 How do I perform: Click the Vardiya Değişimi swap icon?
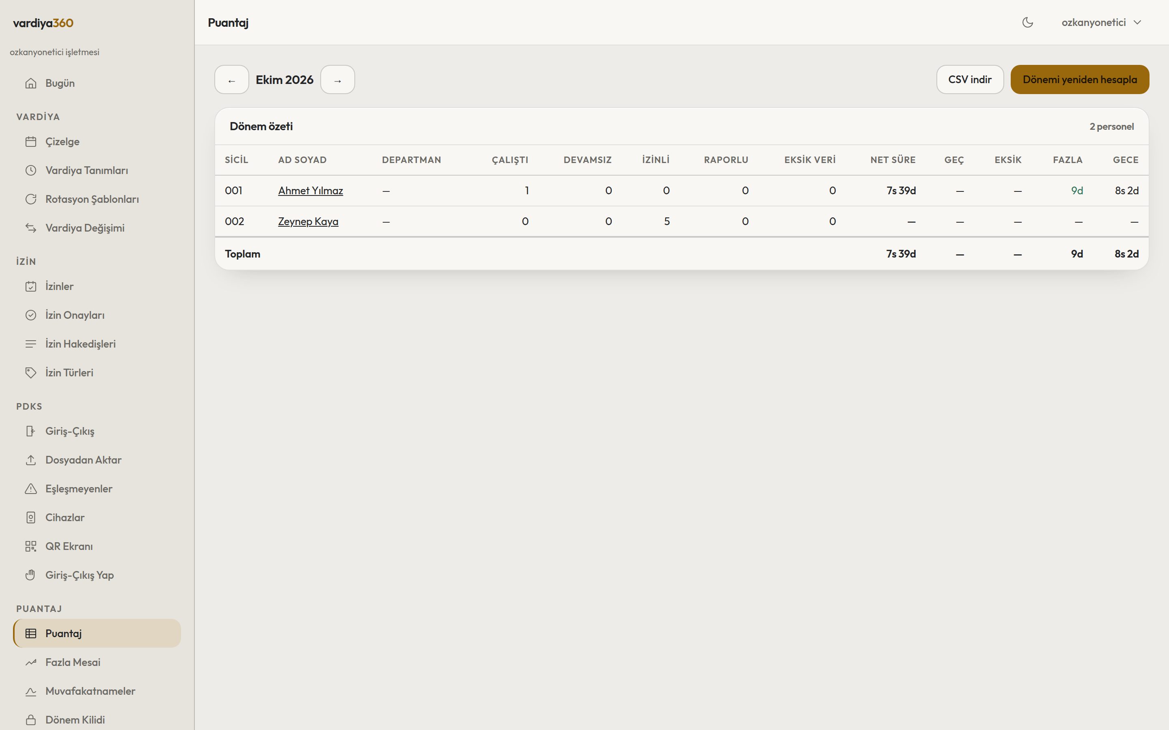point(31,228)
